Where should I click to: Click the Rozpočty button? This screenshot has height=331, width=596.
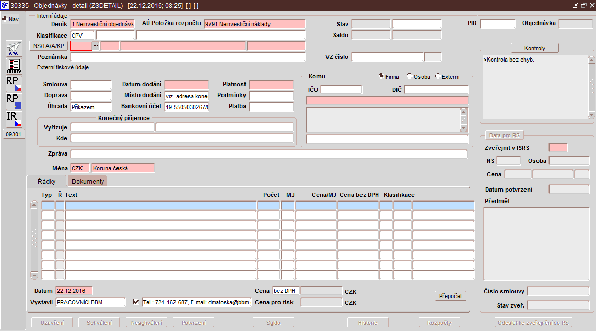[439, 323]
